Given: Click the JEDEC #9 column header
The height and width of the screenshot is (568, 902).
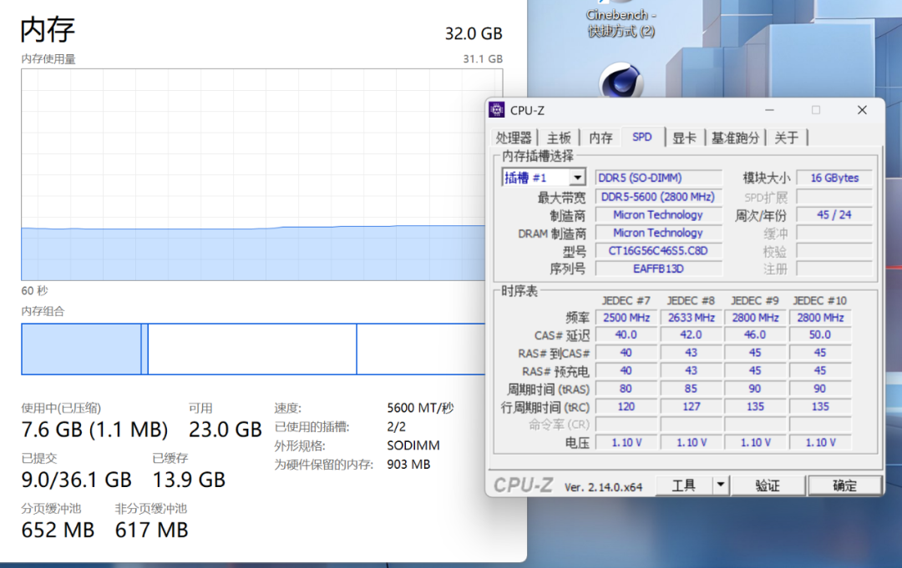Looking at the screenshot, I should coord(755,300).
